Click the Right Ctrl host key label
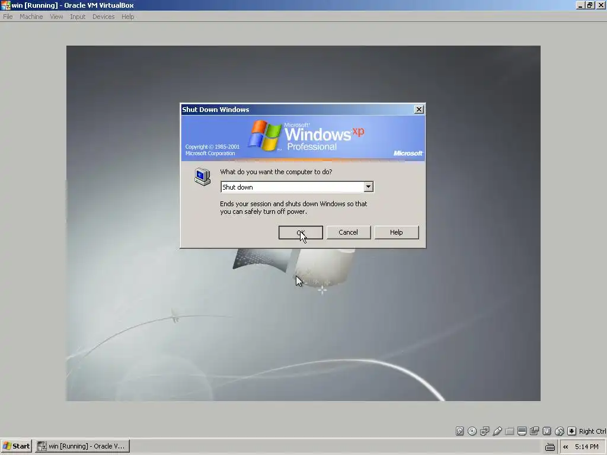 592,431
